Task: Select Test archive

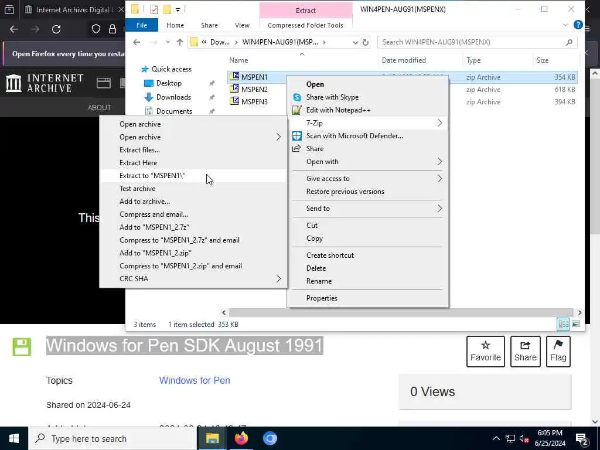Action: pos(193,188)
